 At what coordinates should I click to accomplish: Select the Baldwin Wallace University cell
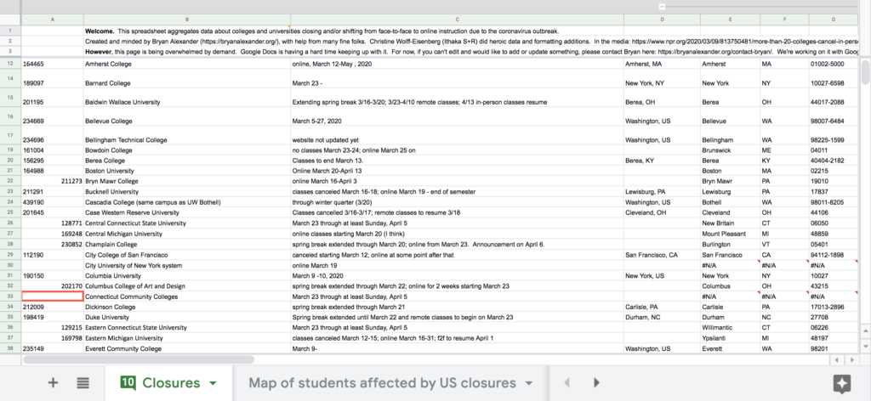(x=186, y=98)
